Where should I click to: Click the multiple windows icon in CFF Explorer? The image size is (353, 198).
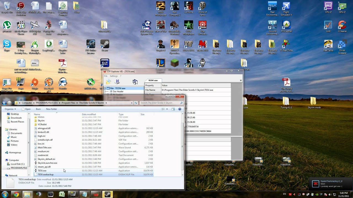135,82
